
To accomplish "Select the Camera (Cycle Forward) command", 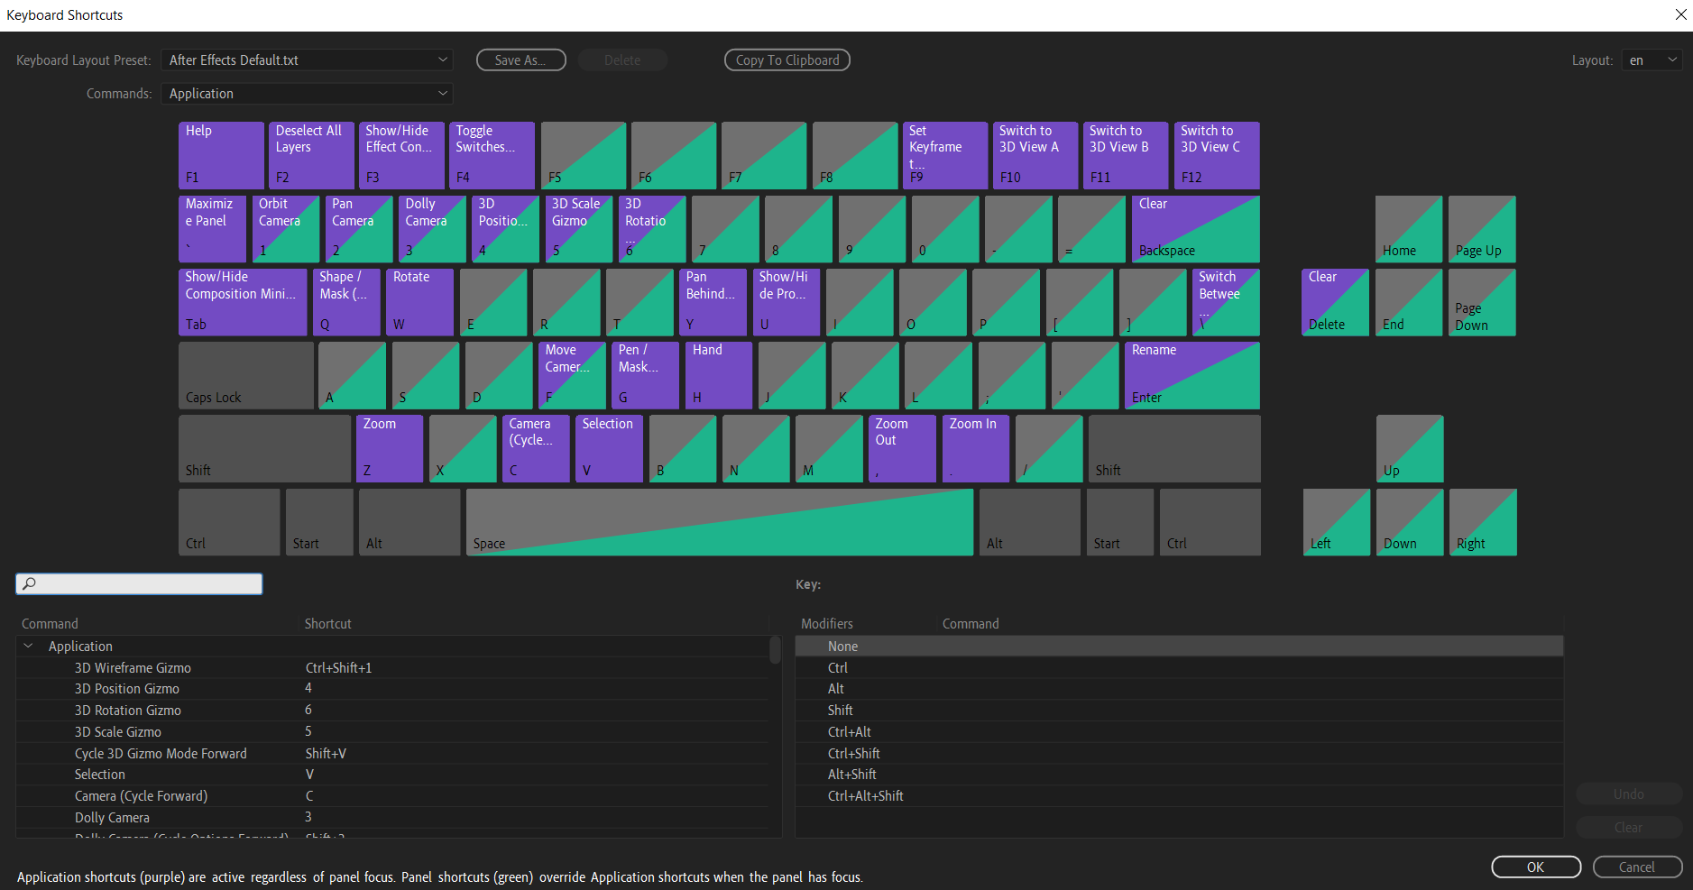I will tap(392, 796).
